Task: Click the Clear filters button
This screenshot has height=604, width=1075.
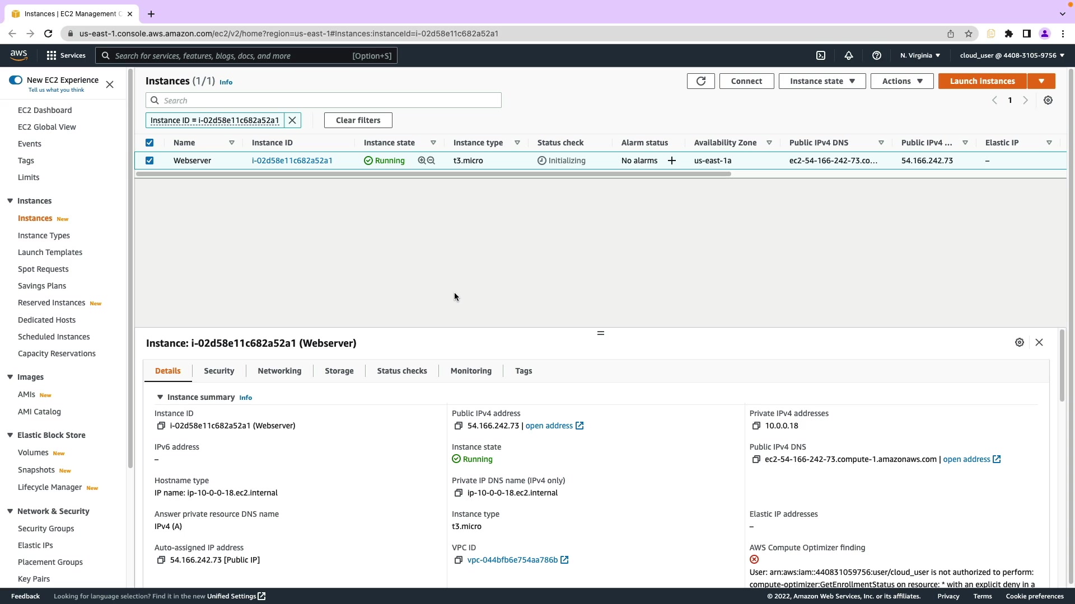Action: [358, 120]
